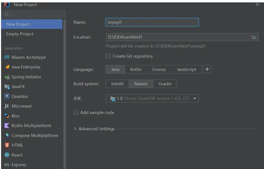
Task: Click the Quarkus label
Action: click(x=20, y=97)
